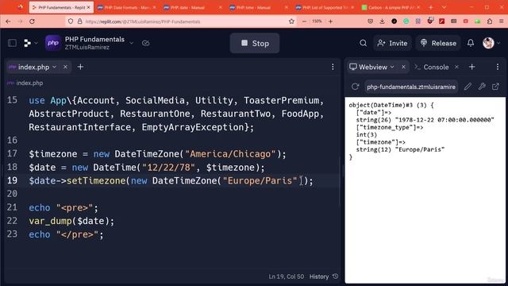
Task: Toggle the Replit sidebar panel icon
Action: tap(13, 43)
